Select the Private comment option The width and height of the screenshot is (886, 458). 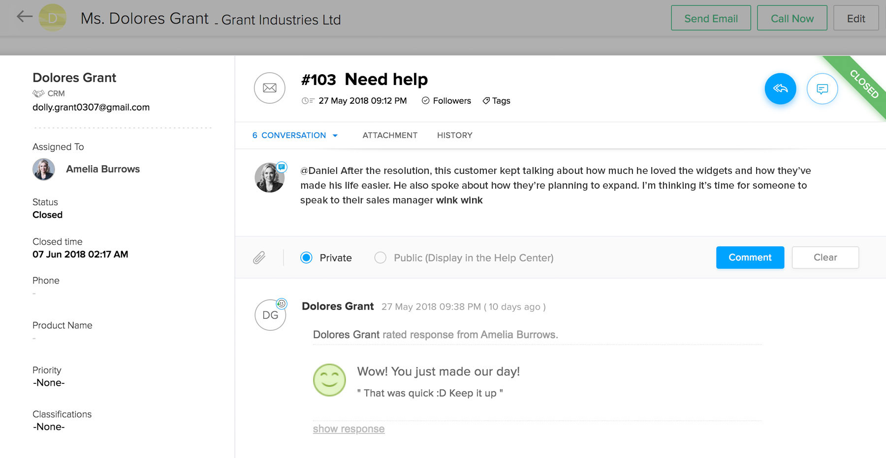click(x=306, y=258)
